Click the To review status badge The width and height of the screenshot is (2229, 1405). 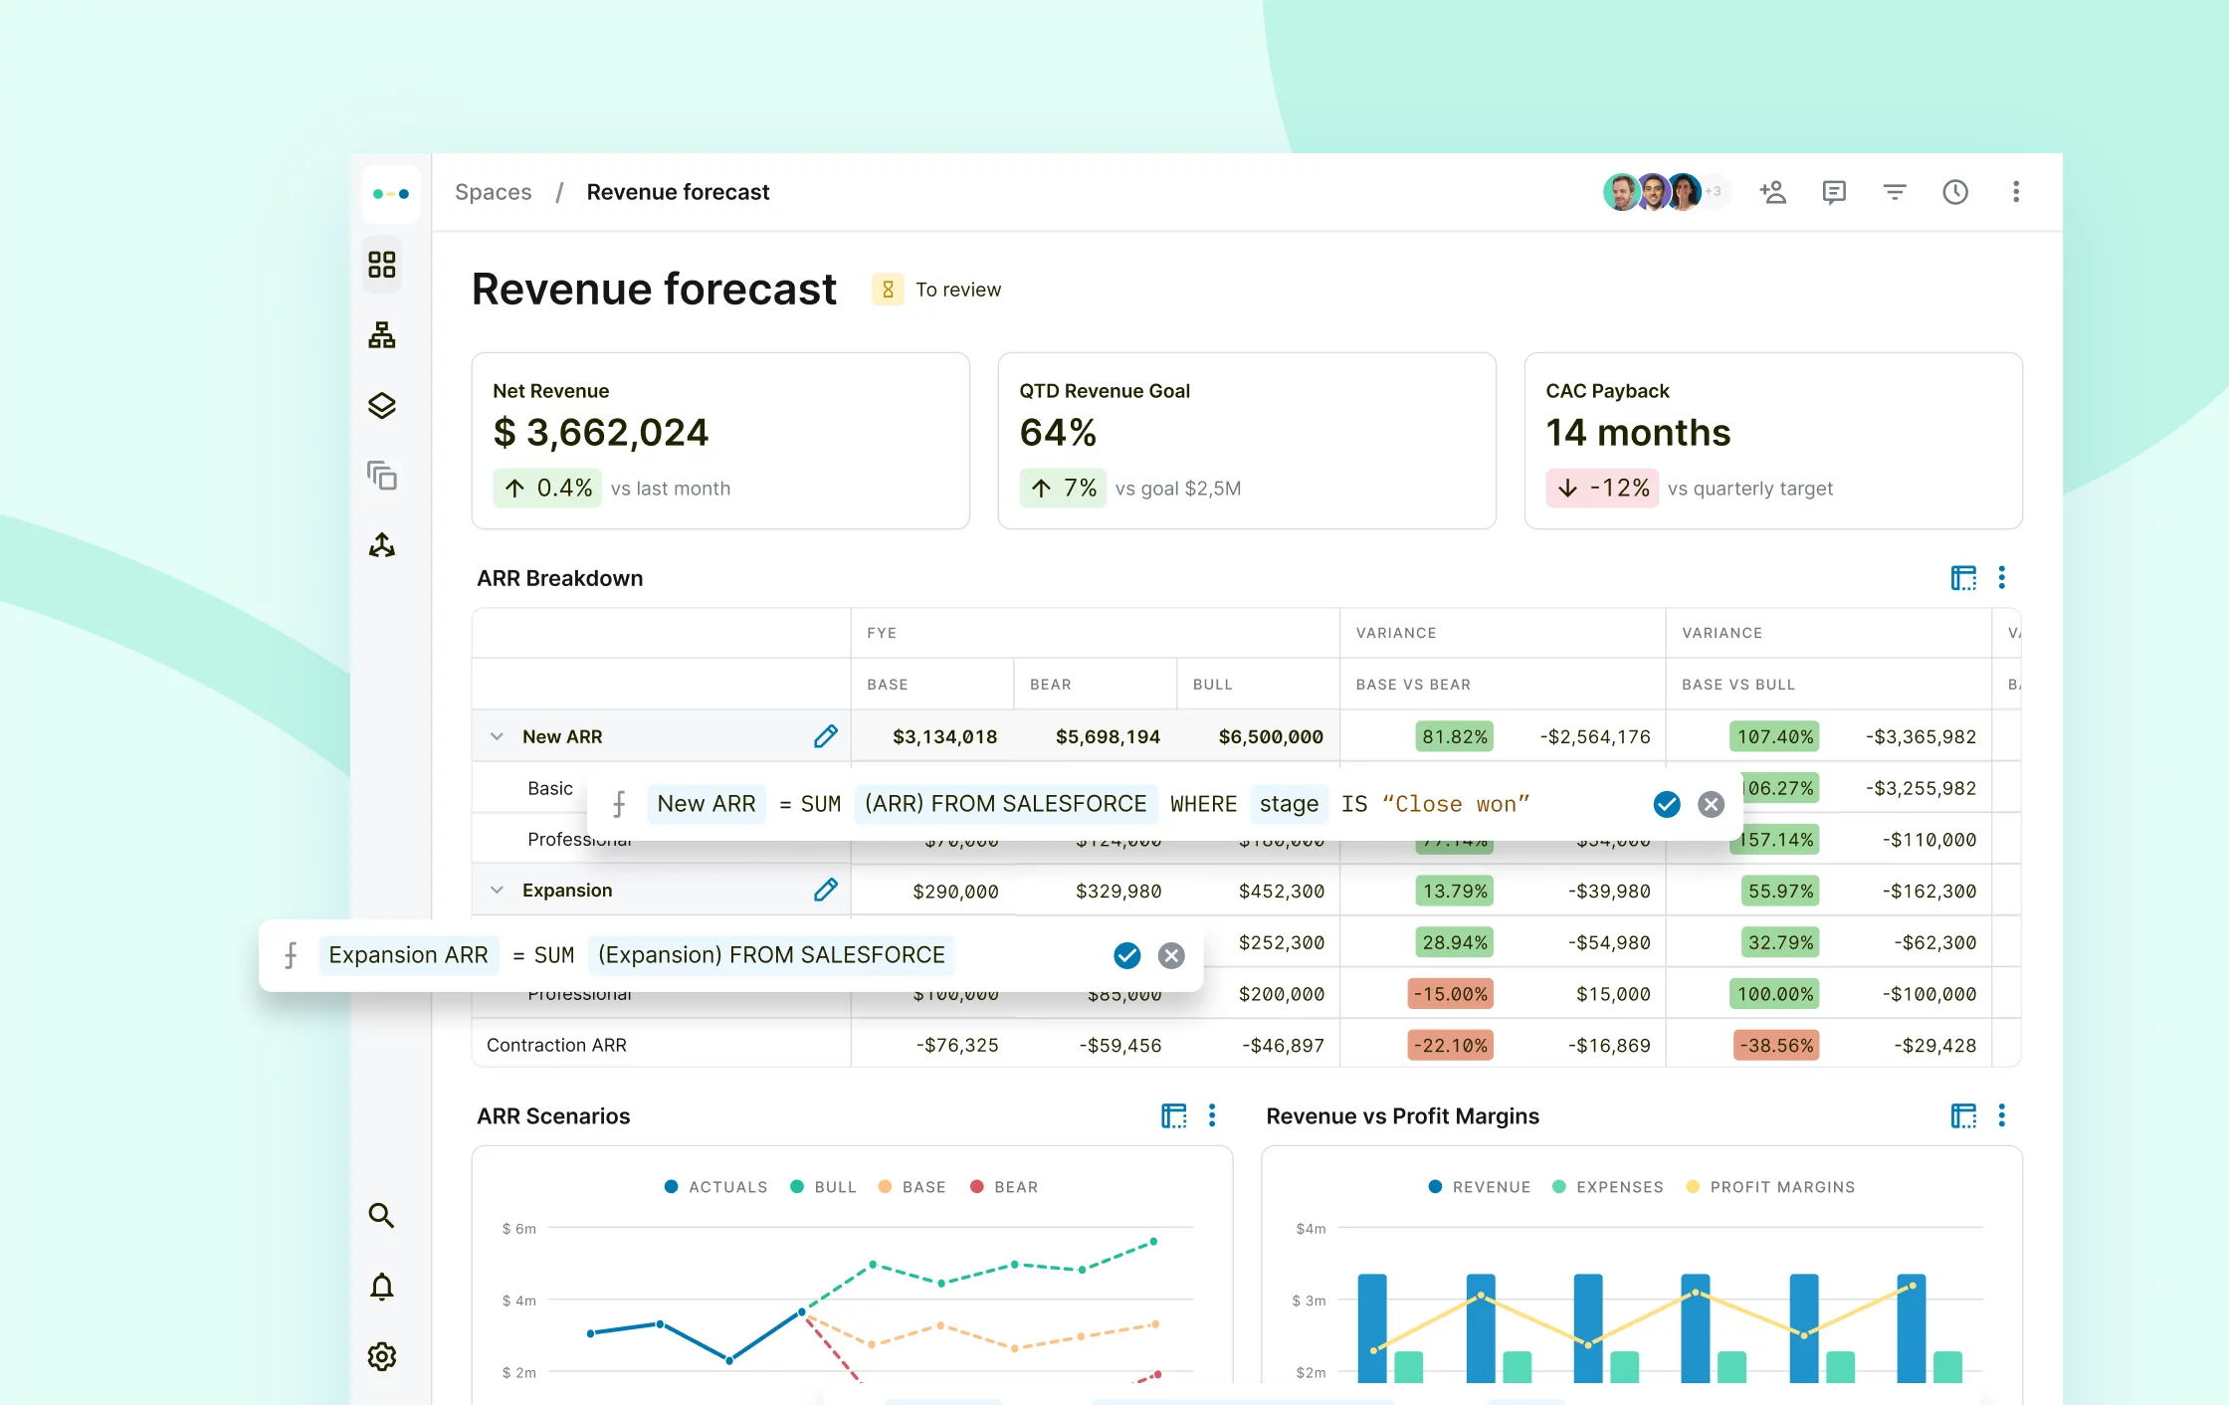click(x=936, y=289)
